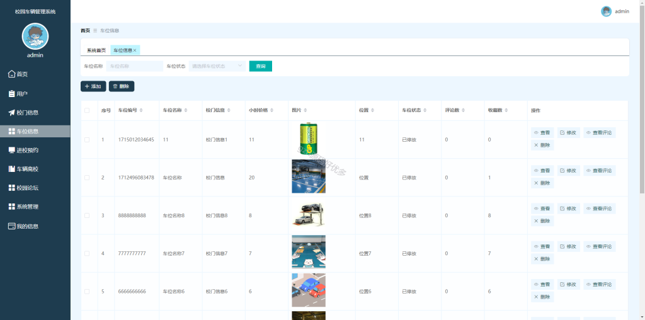
Task: Sort by 车位编号 column
Action: pyautogui.click(x=141, y=110)
